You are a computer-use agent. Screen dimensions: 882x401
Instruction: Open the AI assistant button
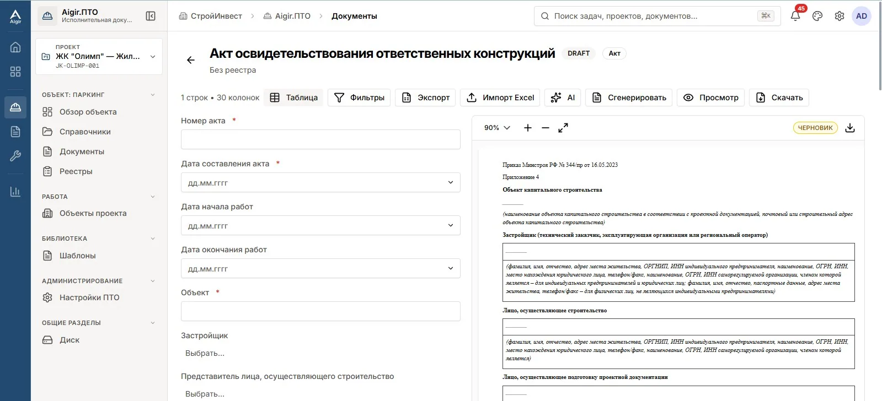563,97
